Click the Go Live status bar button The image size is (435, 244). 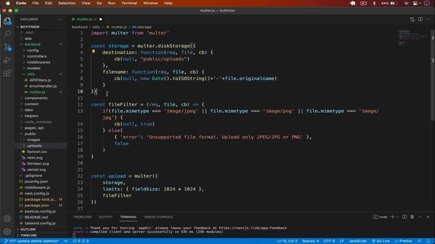click(381, 241)
